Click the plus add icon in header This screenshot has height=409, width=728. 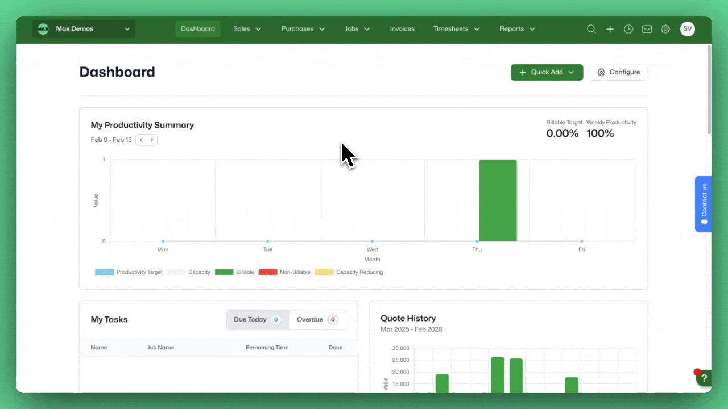[x=610, y=29]
